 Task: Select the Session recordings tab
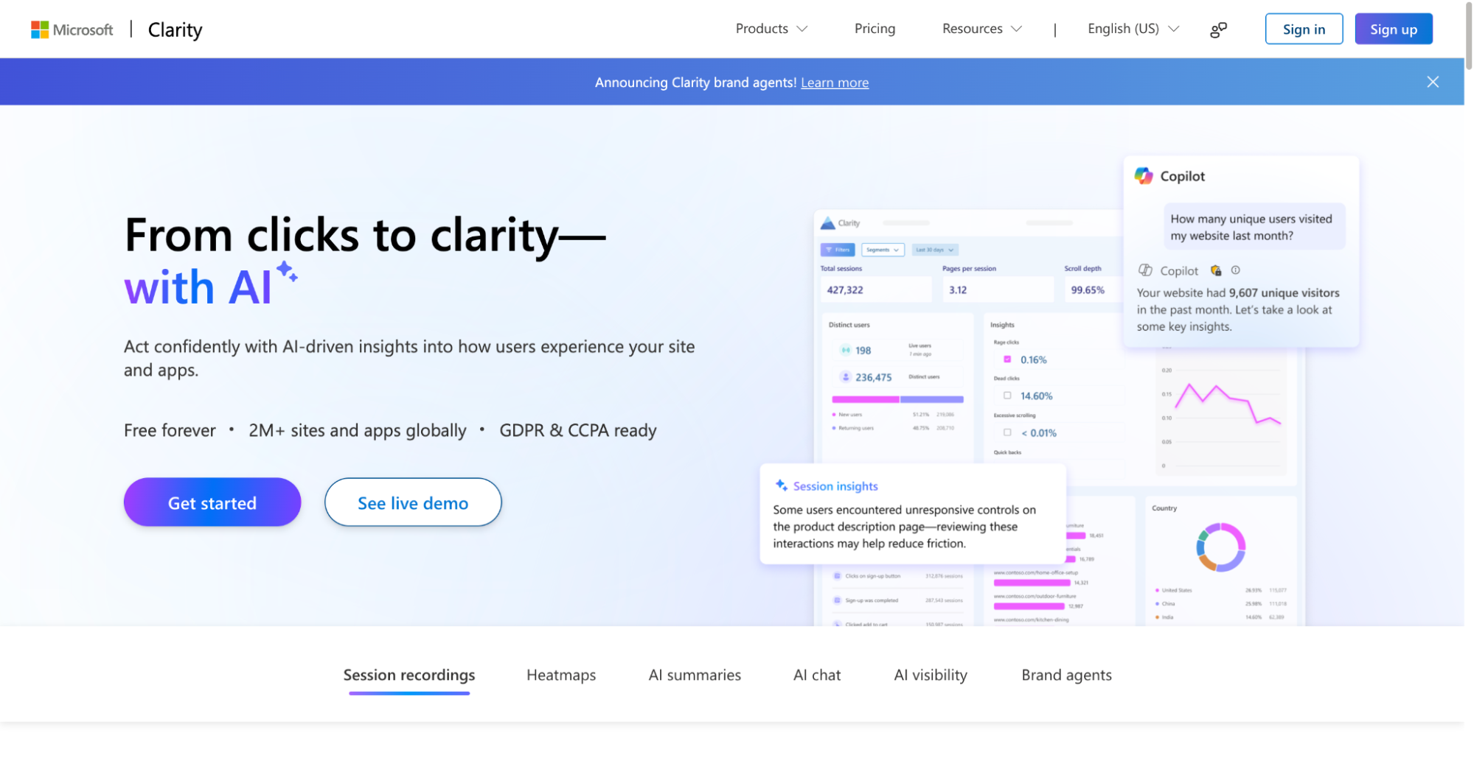pos(409,675)
